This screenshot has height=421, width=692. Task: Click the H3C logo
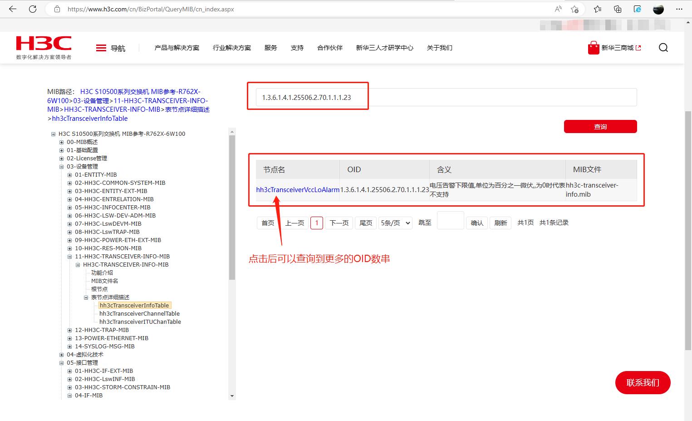[44, 47]
